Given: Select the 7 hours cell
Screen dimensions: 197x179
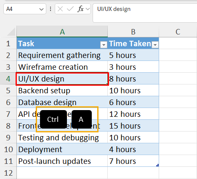Looking at the screenshot, I should (x=133, y=161).
